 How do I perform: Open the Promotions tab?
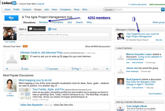click(x=58, y=22)
